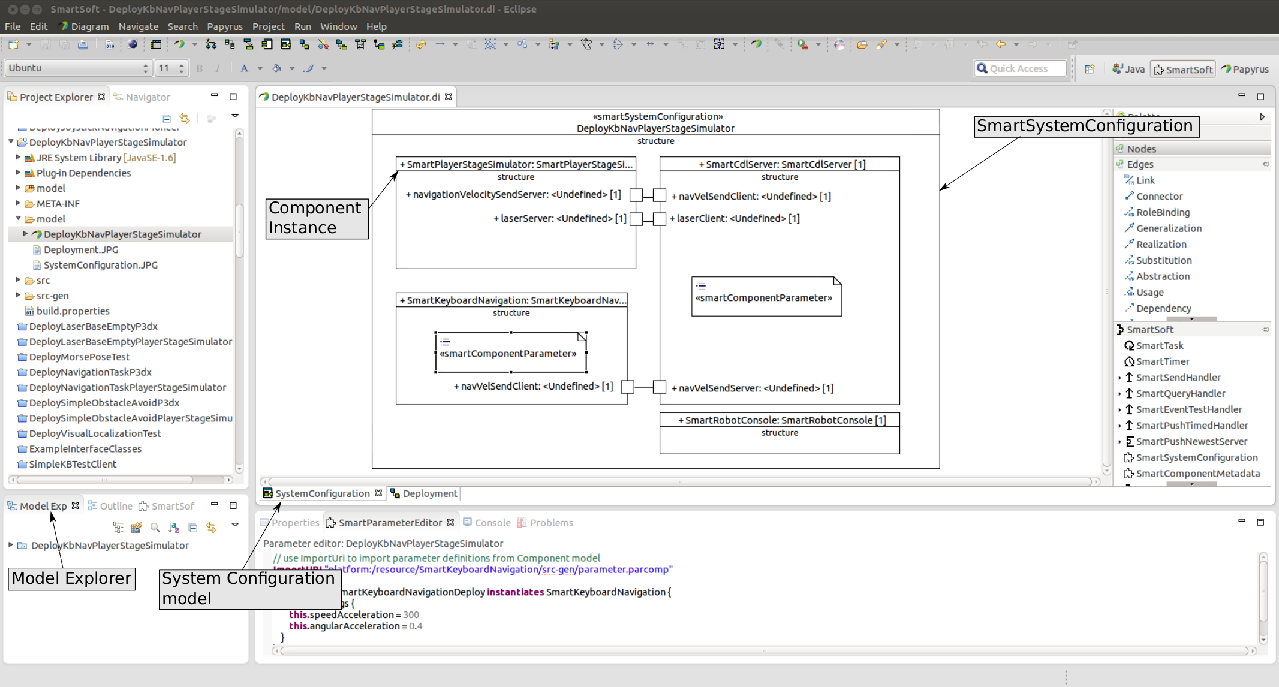Click the Fill color paint bucket icon
1279x687 pixels.
click(276, 68)
